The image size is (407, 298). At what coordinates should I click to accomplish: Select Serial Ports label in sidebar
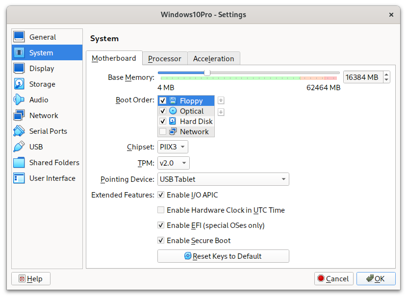[x=48, y=131]
